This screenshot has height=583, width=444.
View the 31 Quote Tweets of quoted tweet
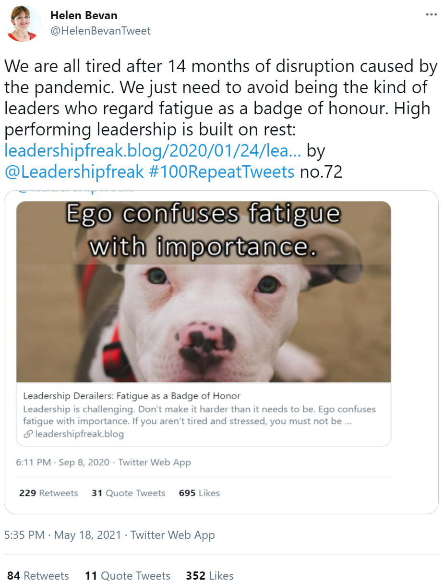[128, 493]
